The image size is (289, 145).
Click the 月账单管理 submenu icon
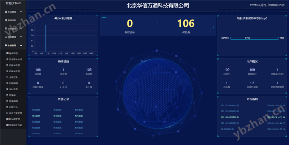pos(7,65)
